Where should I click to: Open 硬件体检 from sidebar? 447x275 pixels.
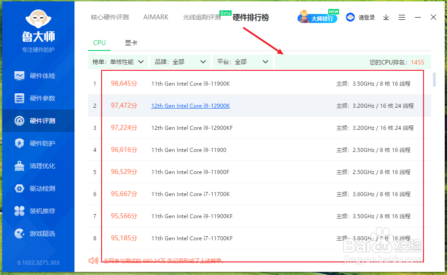pyautogui.click(x=38, y=76)
